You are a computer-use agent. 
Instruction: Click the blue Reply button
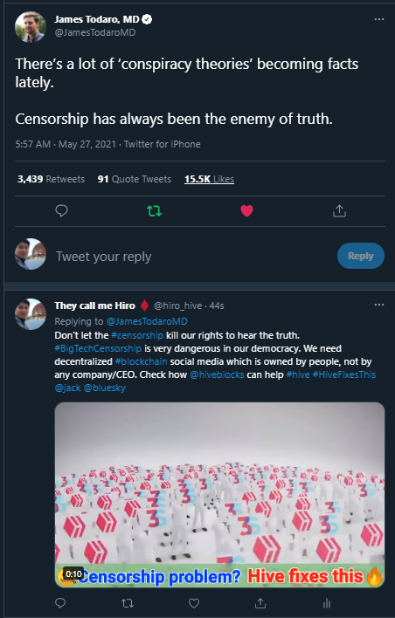pyautogui.click(x=361, y=256)
